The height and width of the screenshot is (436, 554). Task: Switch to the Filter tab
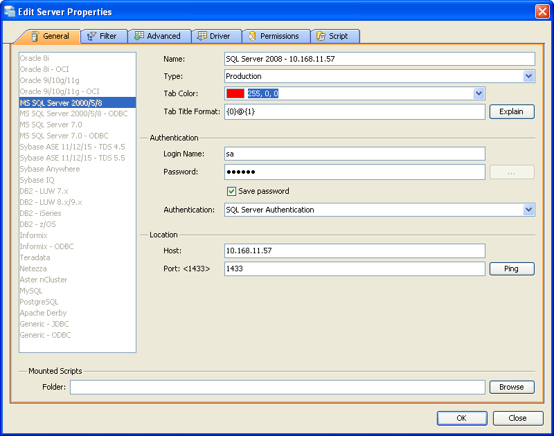point(104,36)
